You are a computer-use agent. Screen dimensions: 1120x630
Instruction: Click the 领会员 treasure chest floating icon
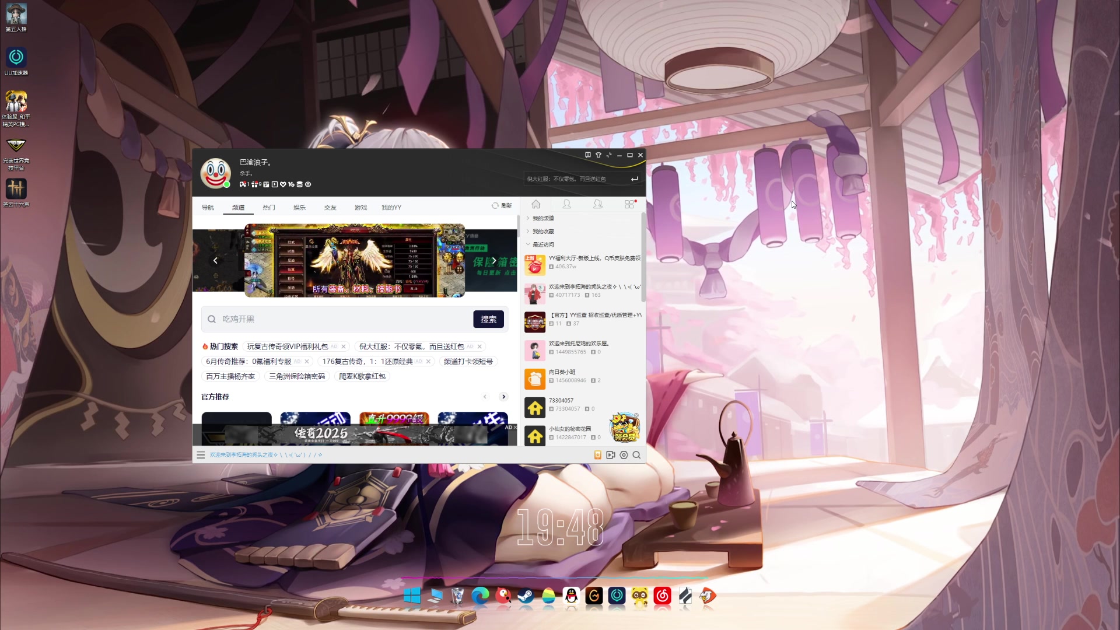click(625, 428)
